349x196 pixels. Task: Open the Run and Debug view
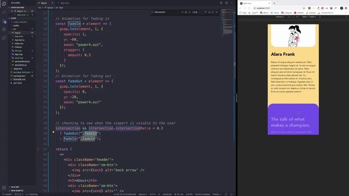4,29
